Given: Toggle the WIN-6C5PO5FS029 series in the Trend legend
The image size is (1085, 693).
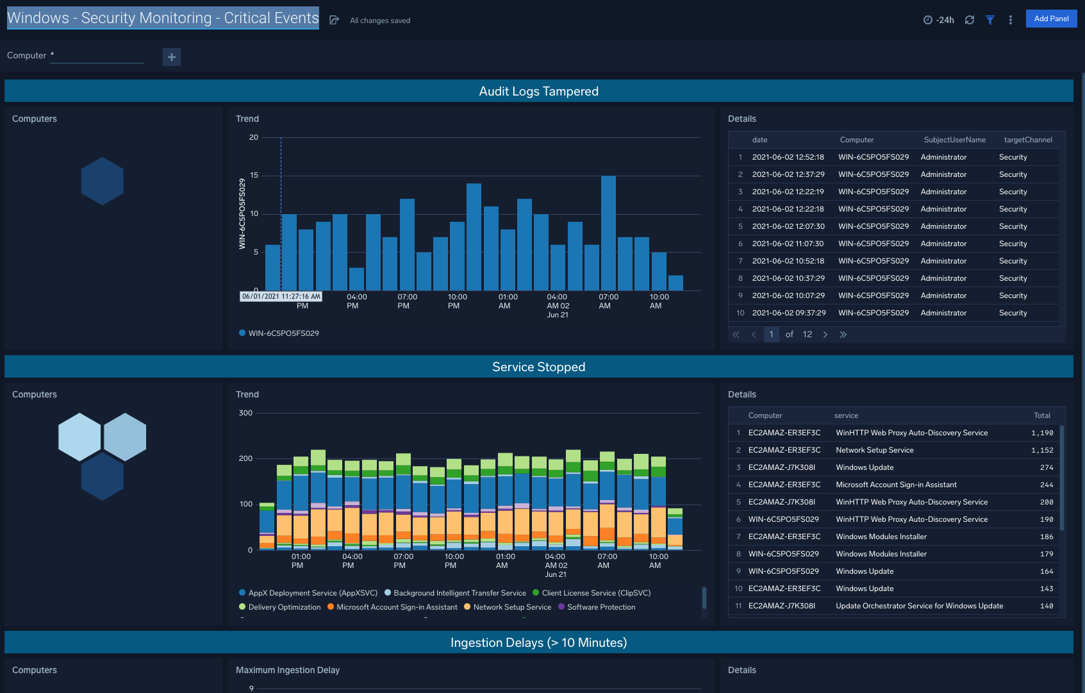Looking at the screenshot, I should coord(283,333).
